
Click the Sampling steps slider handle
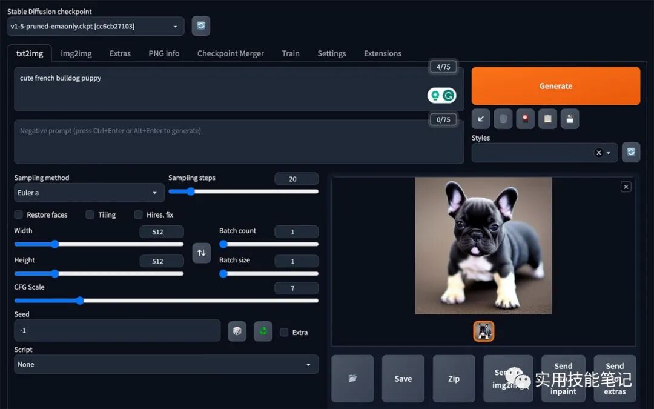(191, 191)
